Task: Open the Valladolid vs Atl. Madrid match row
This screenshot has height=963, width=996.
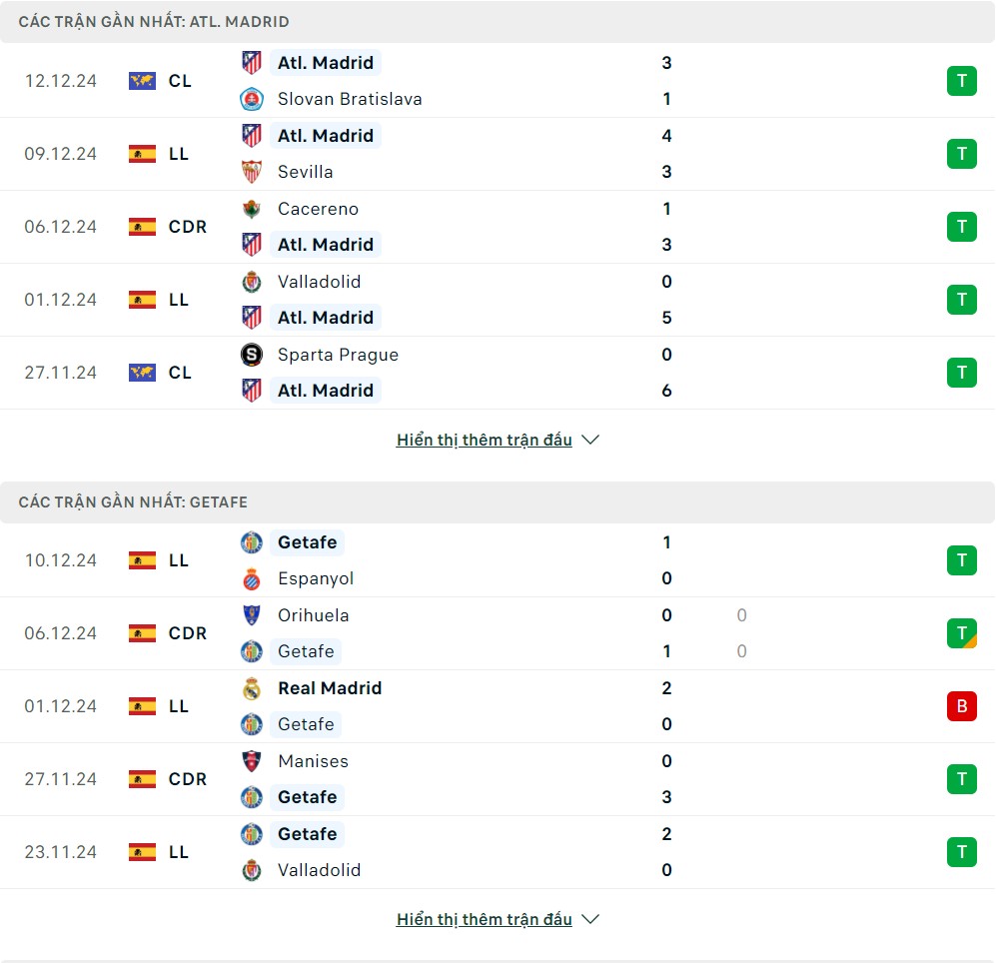Action: (498, 300)
